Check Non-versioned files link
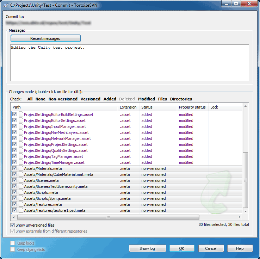 pyautogui.click(x=63, y=99)
